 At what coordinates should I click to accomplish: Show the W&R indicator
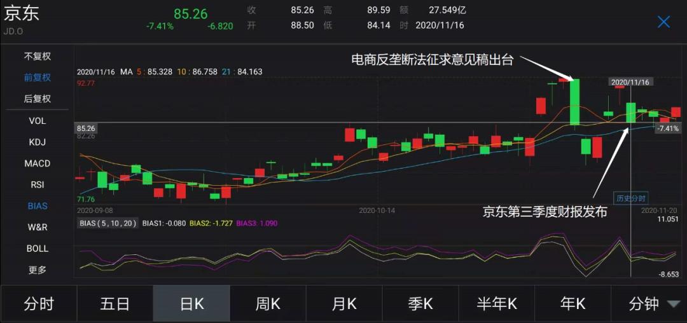[38, 227]
